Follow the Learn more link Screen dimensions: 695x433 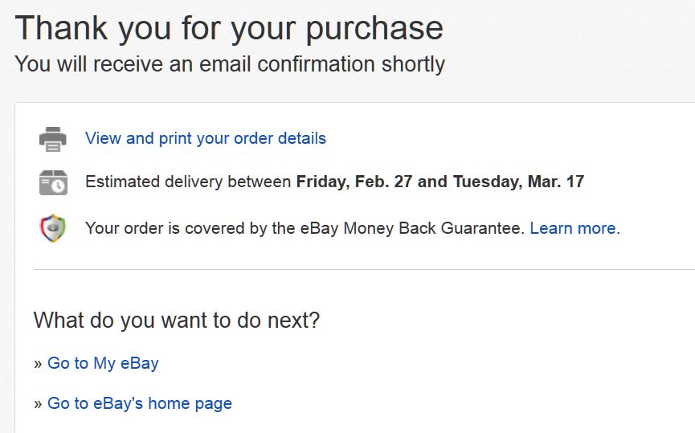pyautogui.click(x=573, y=228)
